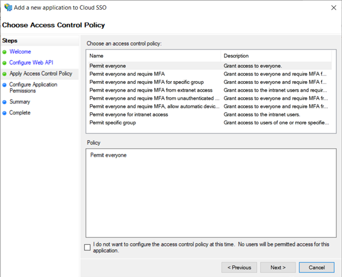
Task: Select the Permit everyone policy
Action: tap(108, 66)
